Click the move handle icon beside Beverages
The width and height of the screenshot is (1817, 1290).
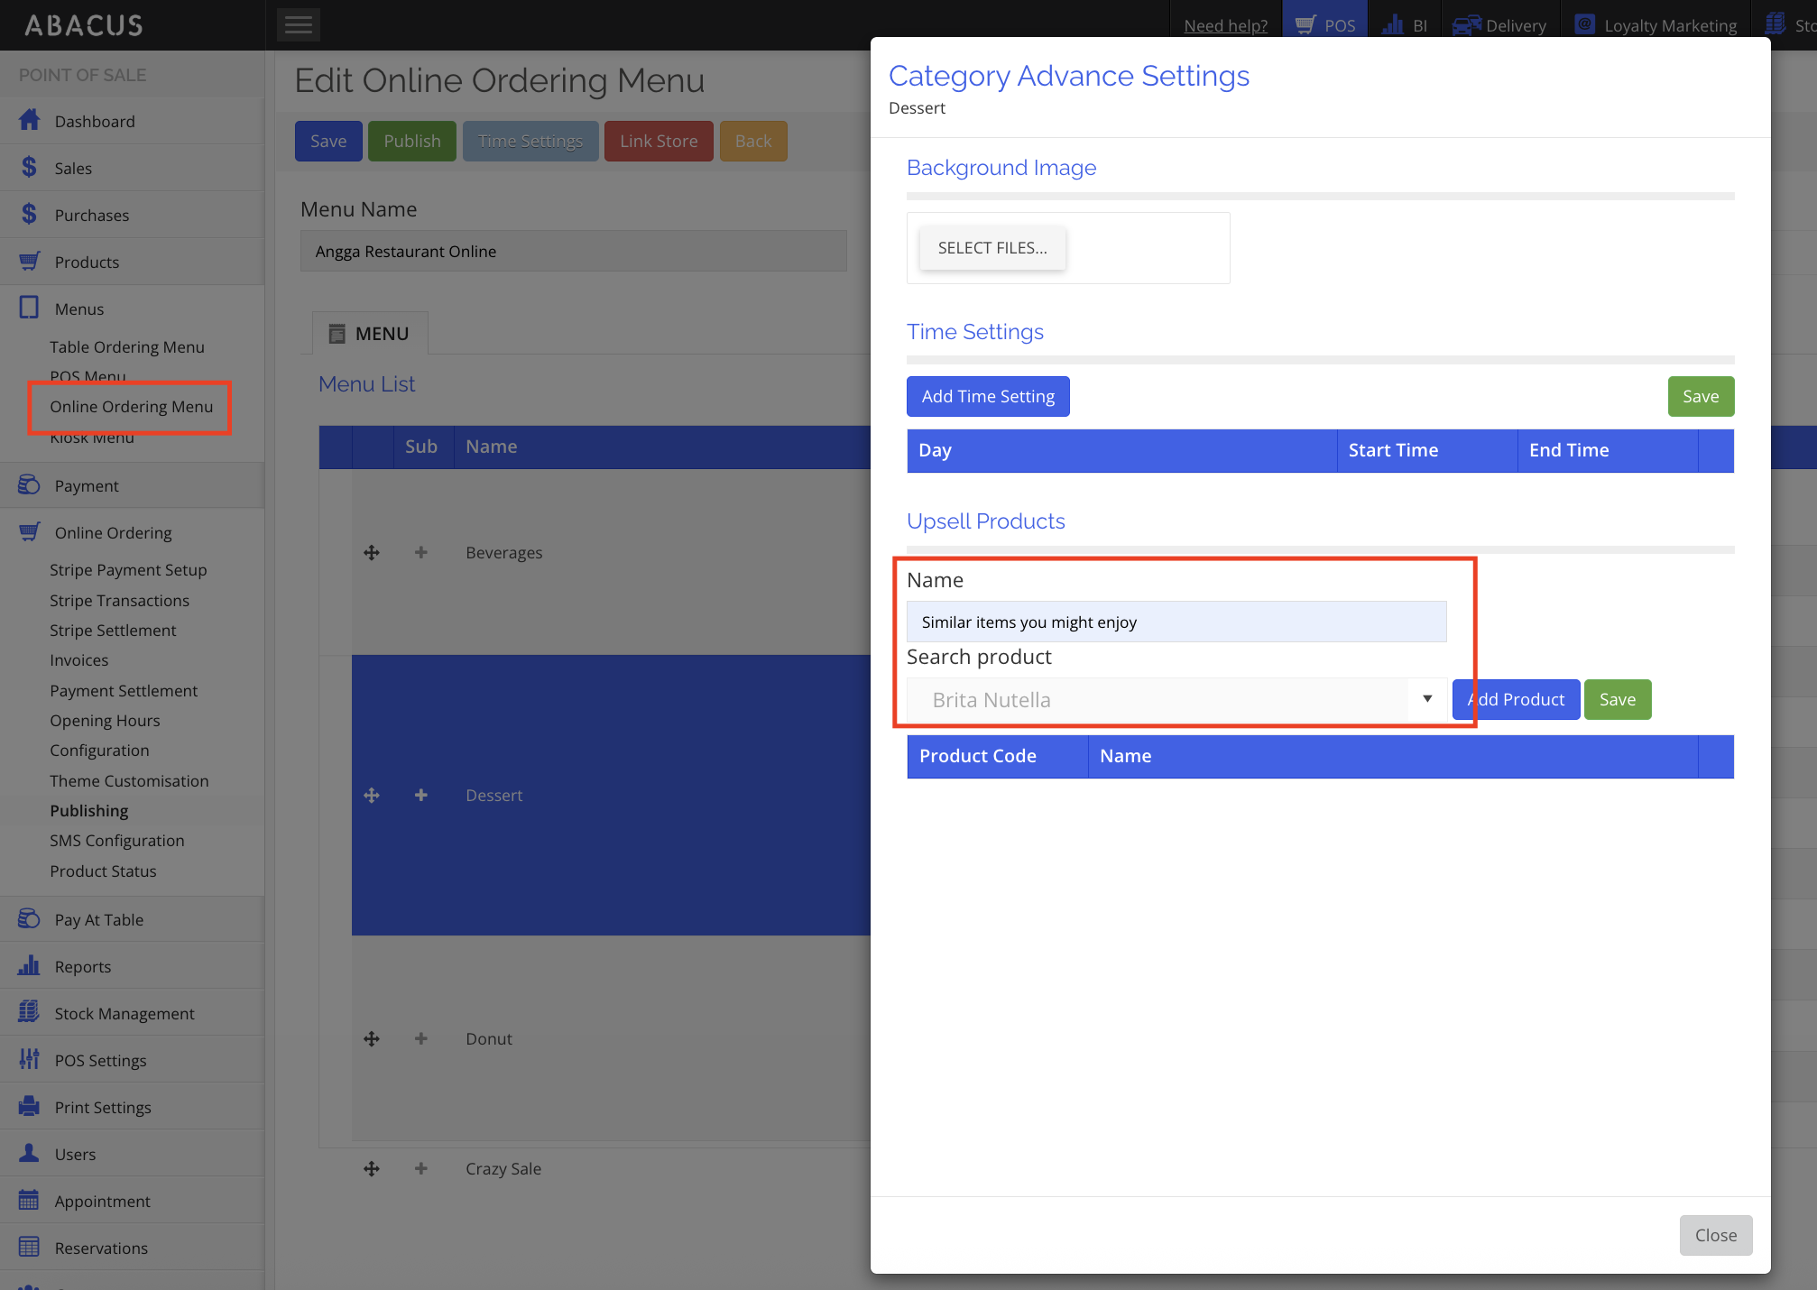pos(372,552)
